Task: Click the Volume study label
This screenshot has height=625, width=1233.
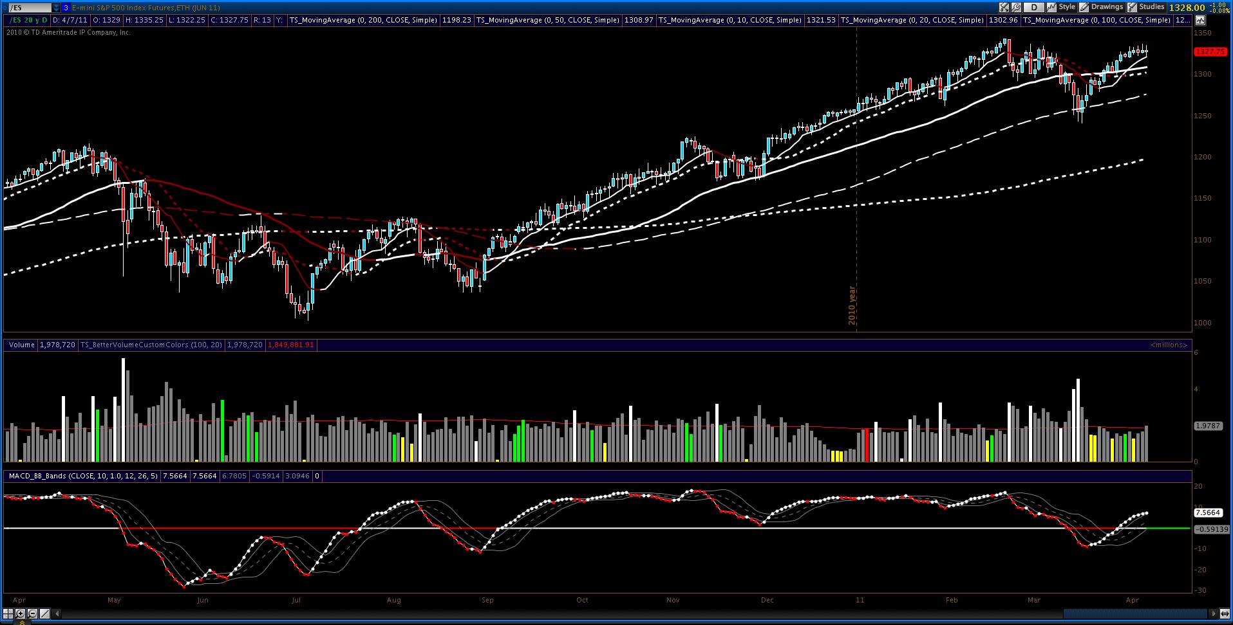Action: point(22,345)
